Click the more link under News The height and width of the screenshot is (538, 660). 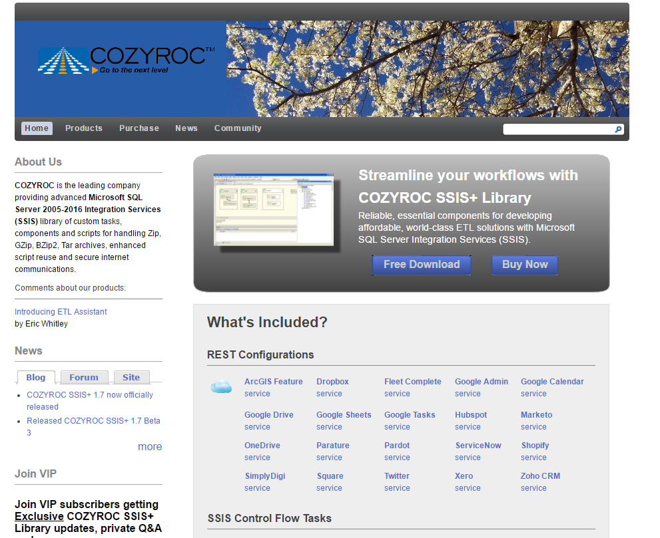point(150,446)
